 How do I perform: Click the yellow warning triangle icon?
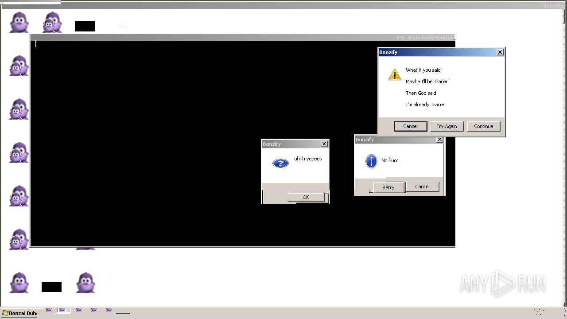click(395, 74)
